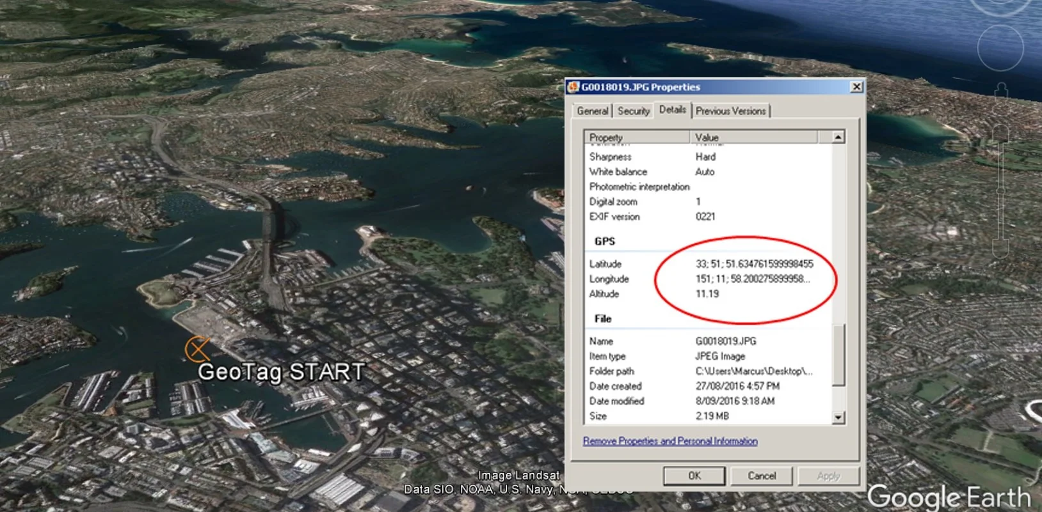Click the Date modified property label
This screenshot has height=512, width=1042.
616,401
